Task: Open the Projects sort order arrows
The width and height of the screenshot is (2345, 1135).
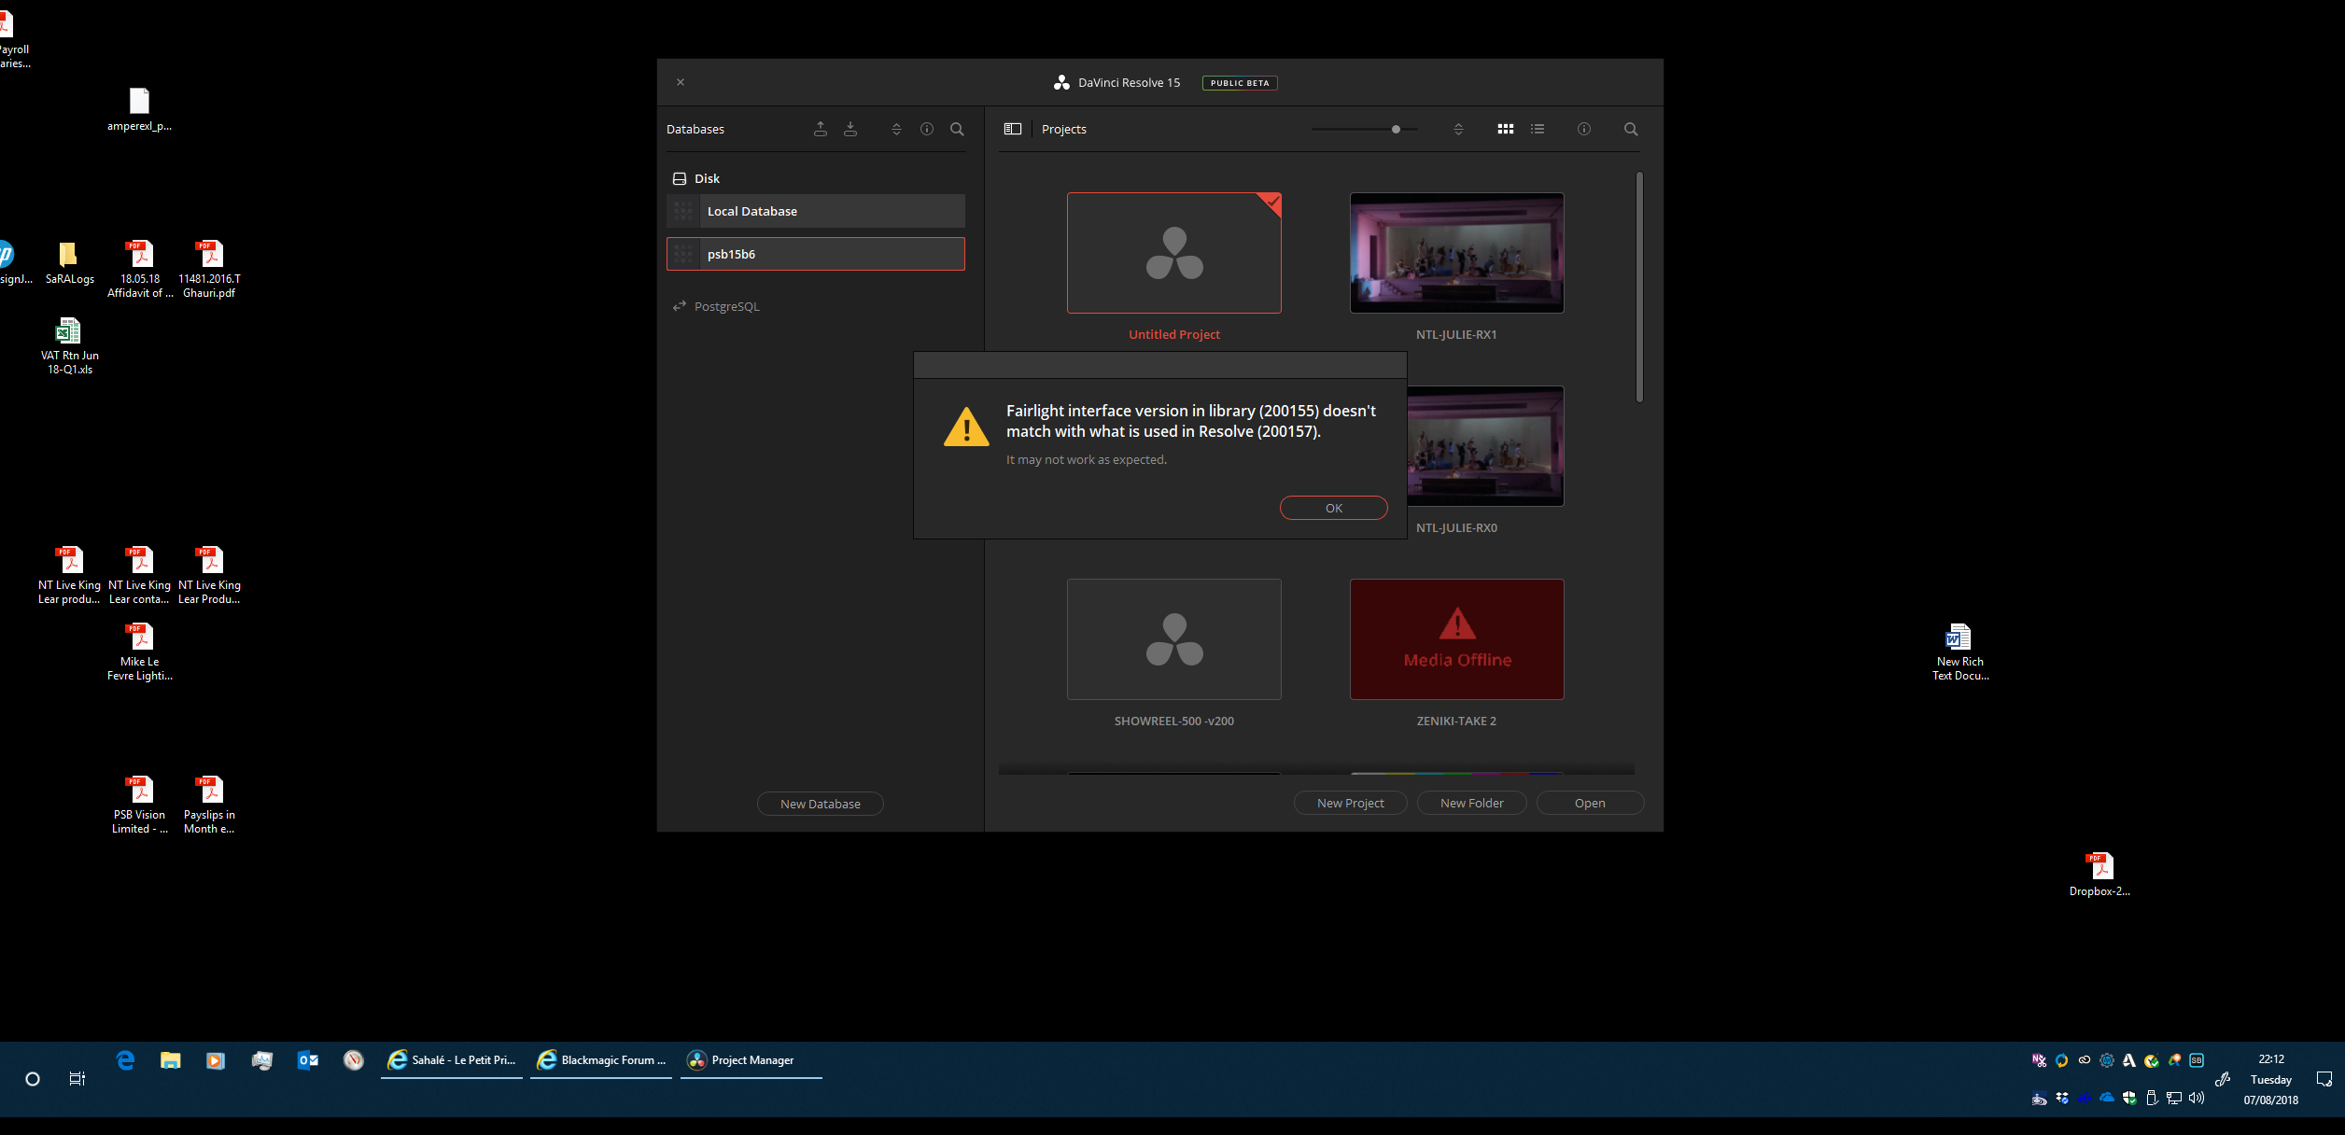Action: pyautogui.click(x=1458, y=129)
